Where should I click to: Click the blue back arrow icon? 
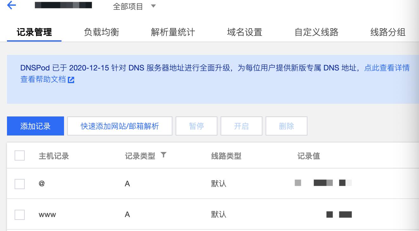[x=11, y=5]
